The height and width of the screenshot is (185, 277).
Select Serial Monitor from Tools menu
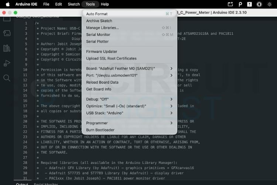(129, 35)
